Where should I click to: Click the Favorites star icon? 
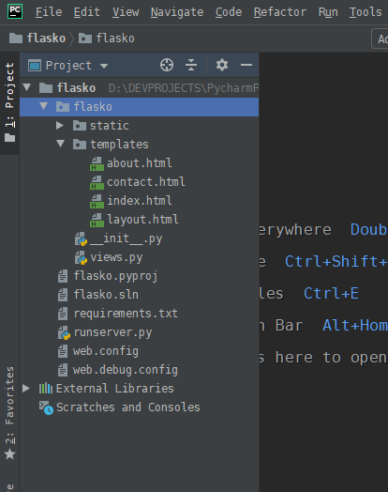pos(9,454)
